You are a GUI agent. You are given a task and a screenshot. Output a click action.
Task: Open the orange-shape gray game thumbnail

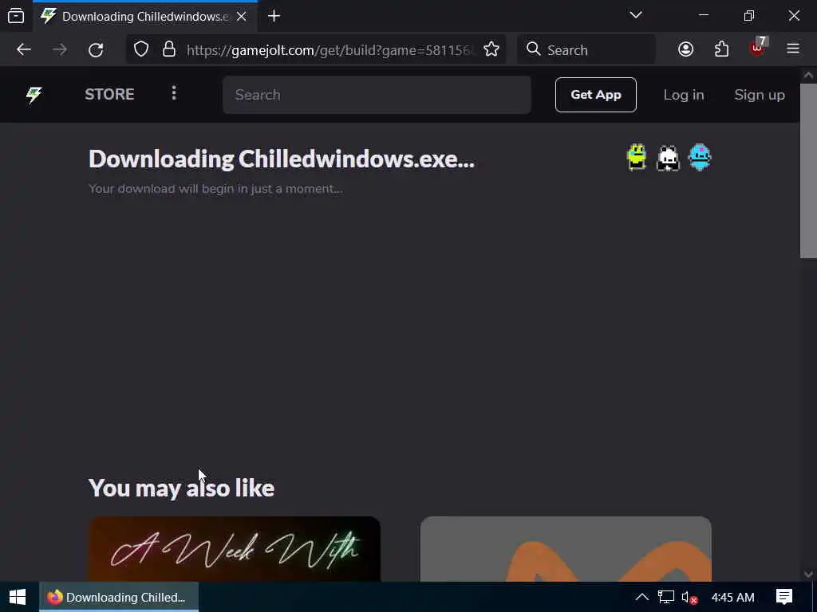click(566, 548)
